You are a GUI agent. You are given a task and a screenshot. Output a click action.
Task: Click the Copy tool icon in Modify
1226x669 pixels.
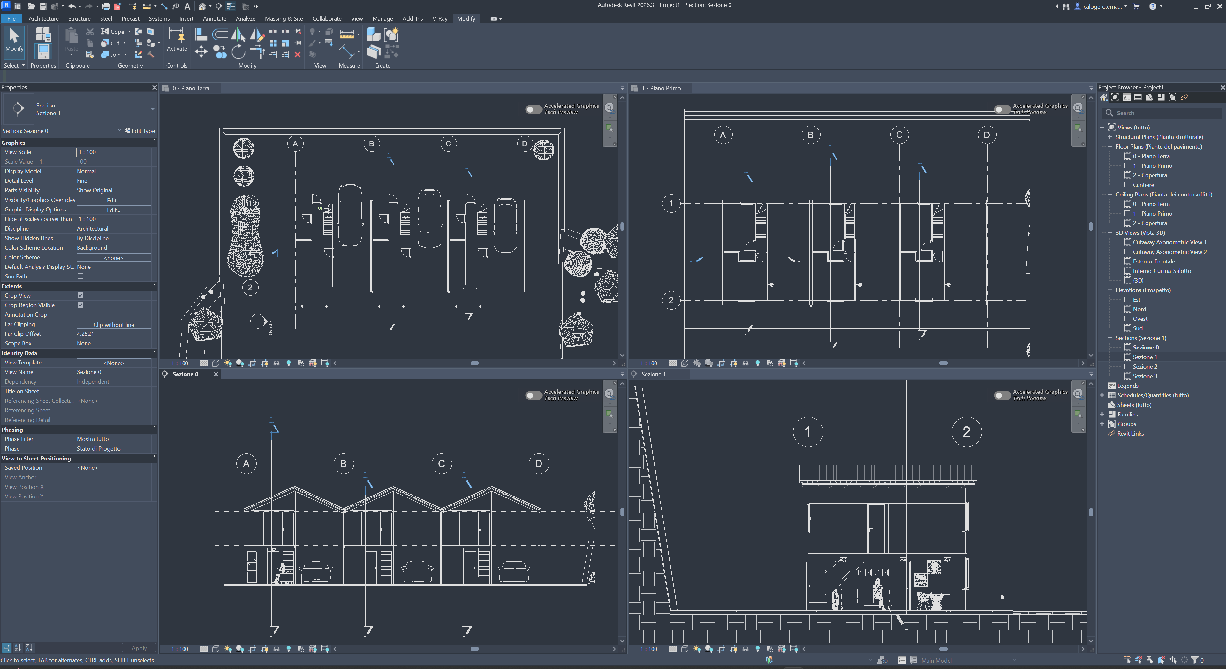tap(219, 51)
